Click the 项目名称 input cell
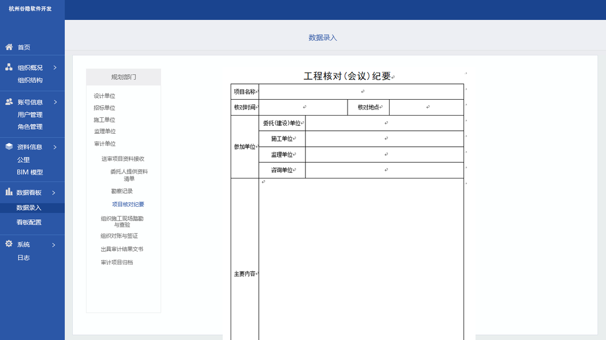The width and height of the screenshot is (606, 340). [x=361, y=92]
